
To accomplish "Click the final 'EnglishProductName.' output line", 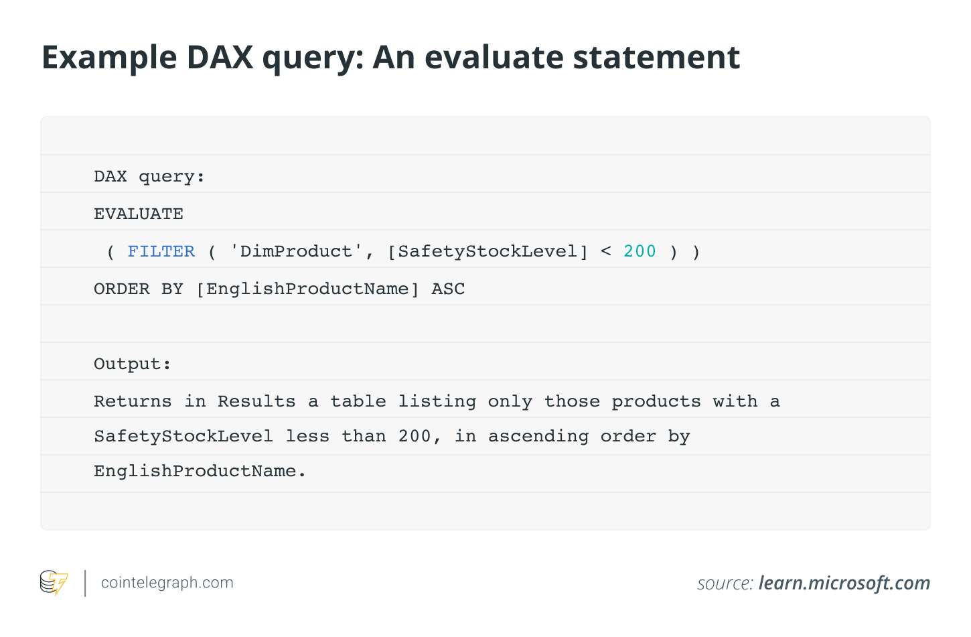I will [x=200, y=471].
